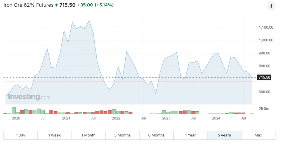Select the 6 Months range tab
Image resolution: width=282 pixels, height=145 pixels.
(156, 135)
